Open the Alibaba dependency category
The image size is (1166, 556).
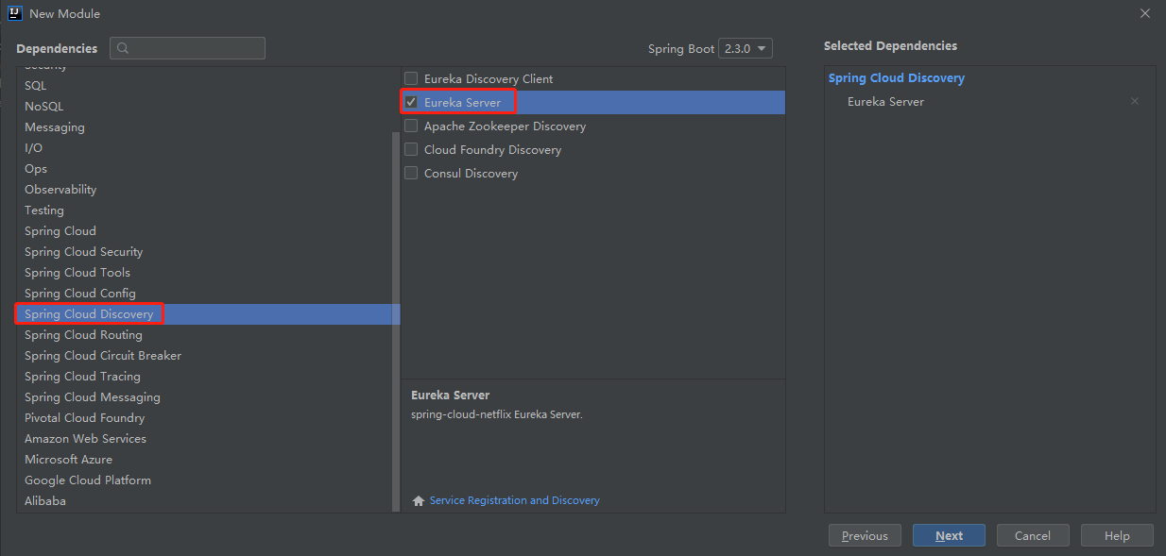pyautogui.click(x=45, y=501)
